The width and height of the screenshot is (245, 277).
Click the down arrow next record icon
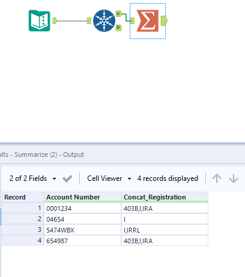tap(234, 178)
